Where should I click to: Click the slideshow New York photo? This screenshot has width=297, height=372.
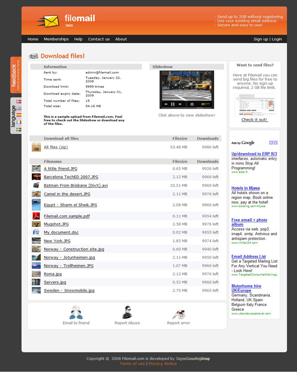pos(187,86)
